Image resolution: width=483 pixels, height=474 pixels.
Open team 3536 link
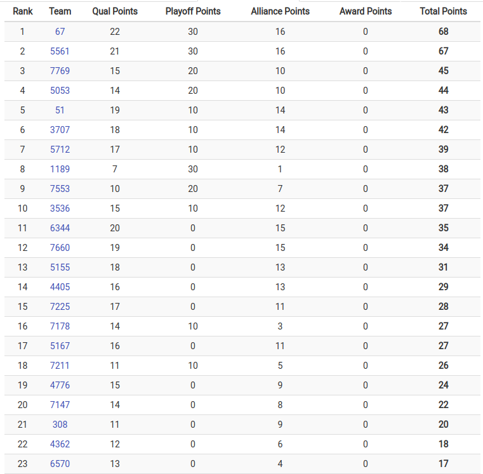coord(60,208)
